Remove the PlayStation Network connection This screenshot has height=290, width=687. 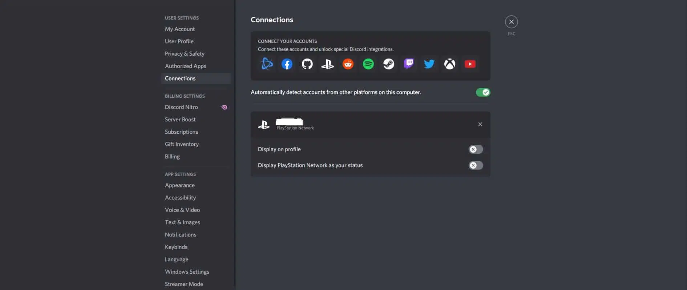(480, 124)
